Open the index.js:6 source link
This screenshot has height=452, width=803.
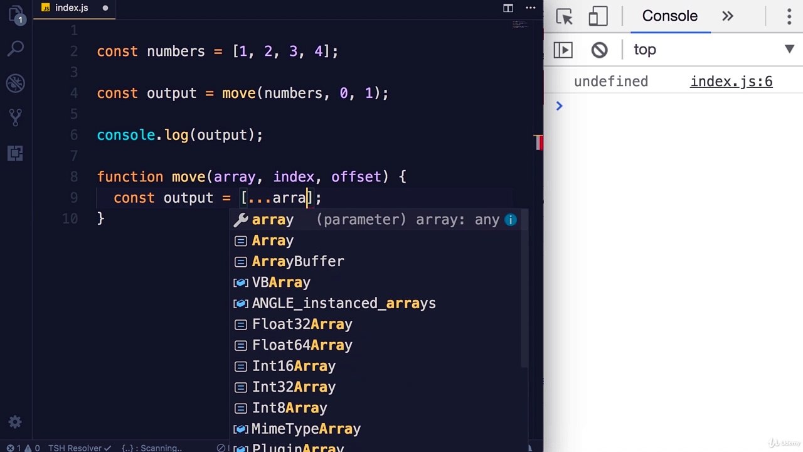(731, 82)
